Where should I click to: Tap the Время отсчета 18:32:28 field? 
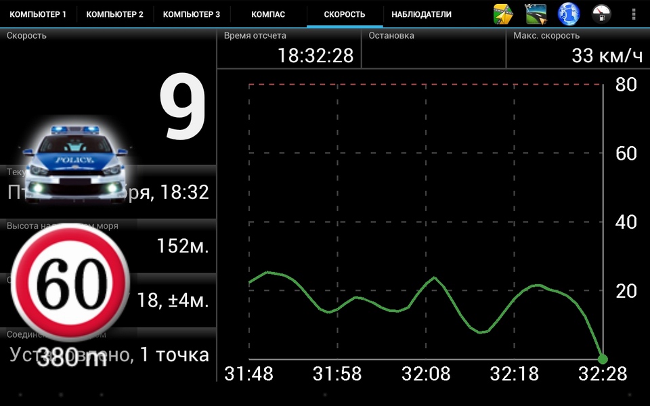point(289,49)
